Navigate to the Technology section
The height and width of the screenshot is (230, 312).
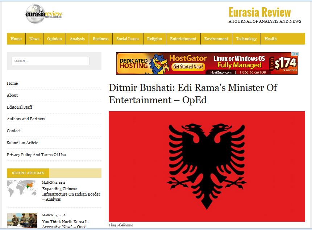point(246,39)
